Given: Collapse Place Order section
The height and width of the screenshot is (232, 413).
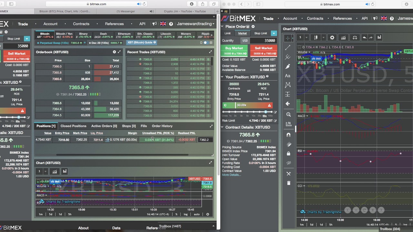Looking at the screenshot, I should (222, 26).
